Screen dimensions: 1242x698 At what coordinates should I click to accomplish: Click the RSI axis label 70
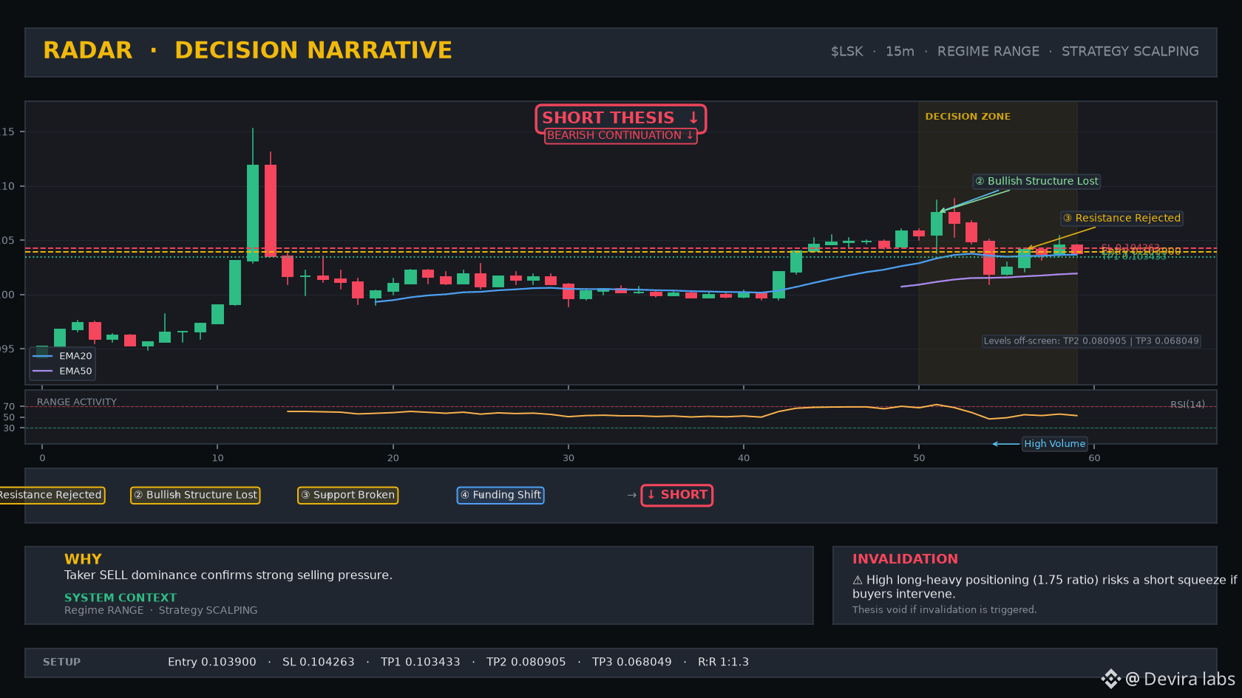pyautogui.click(x=9, y=407)
